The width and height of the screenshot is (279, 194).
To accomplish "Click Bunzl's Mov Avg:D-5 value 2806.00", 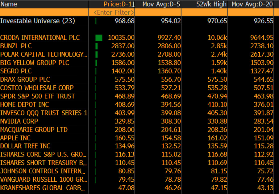I will 169,46.
